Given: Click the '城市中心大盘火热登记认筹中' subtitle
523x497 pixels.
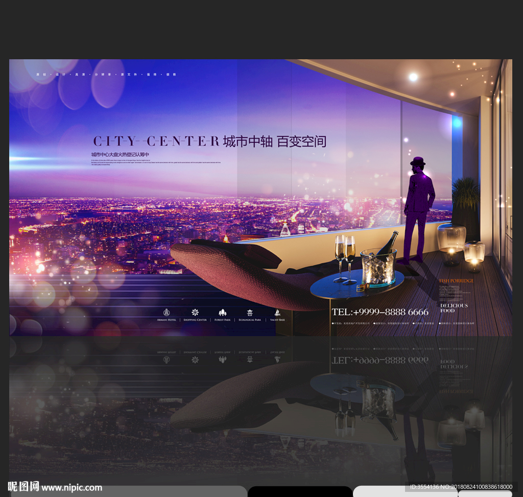Looking at the screenshot, I should (x=121, y=154).
